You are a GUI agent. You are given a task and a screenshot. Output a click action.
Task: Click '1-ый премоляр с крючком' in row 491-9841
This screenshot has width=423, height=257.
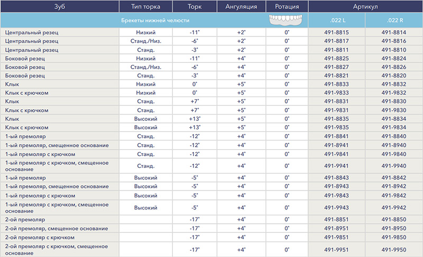pos(40,155)
